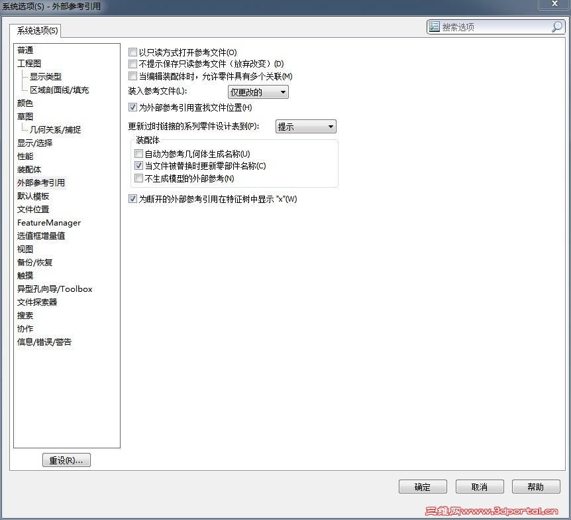Open 显示类型 under 工程图
571x520 pixels.
pyautogui.click(x=46, y=76)
